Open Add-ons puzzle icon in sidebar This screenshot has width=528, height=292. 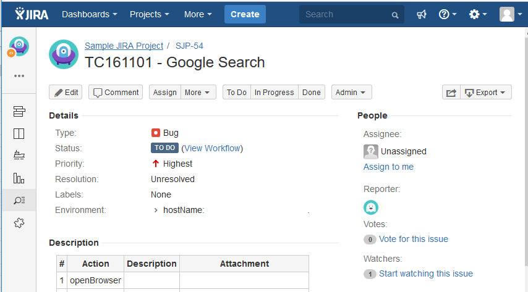pyautogui.click(x=19, y=223)
